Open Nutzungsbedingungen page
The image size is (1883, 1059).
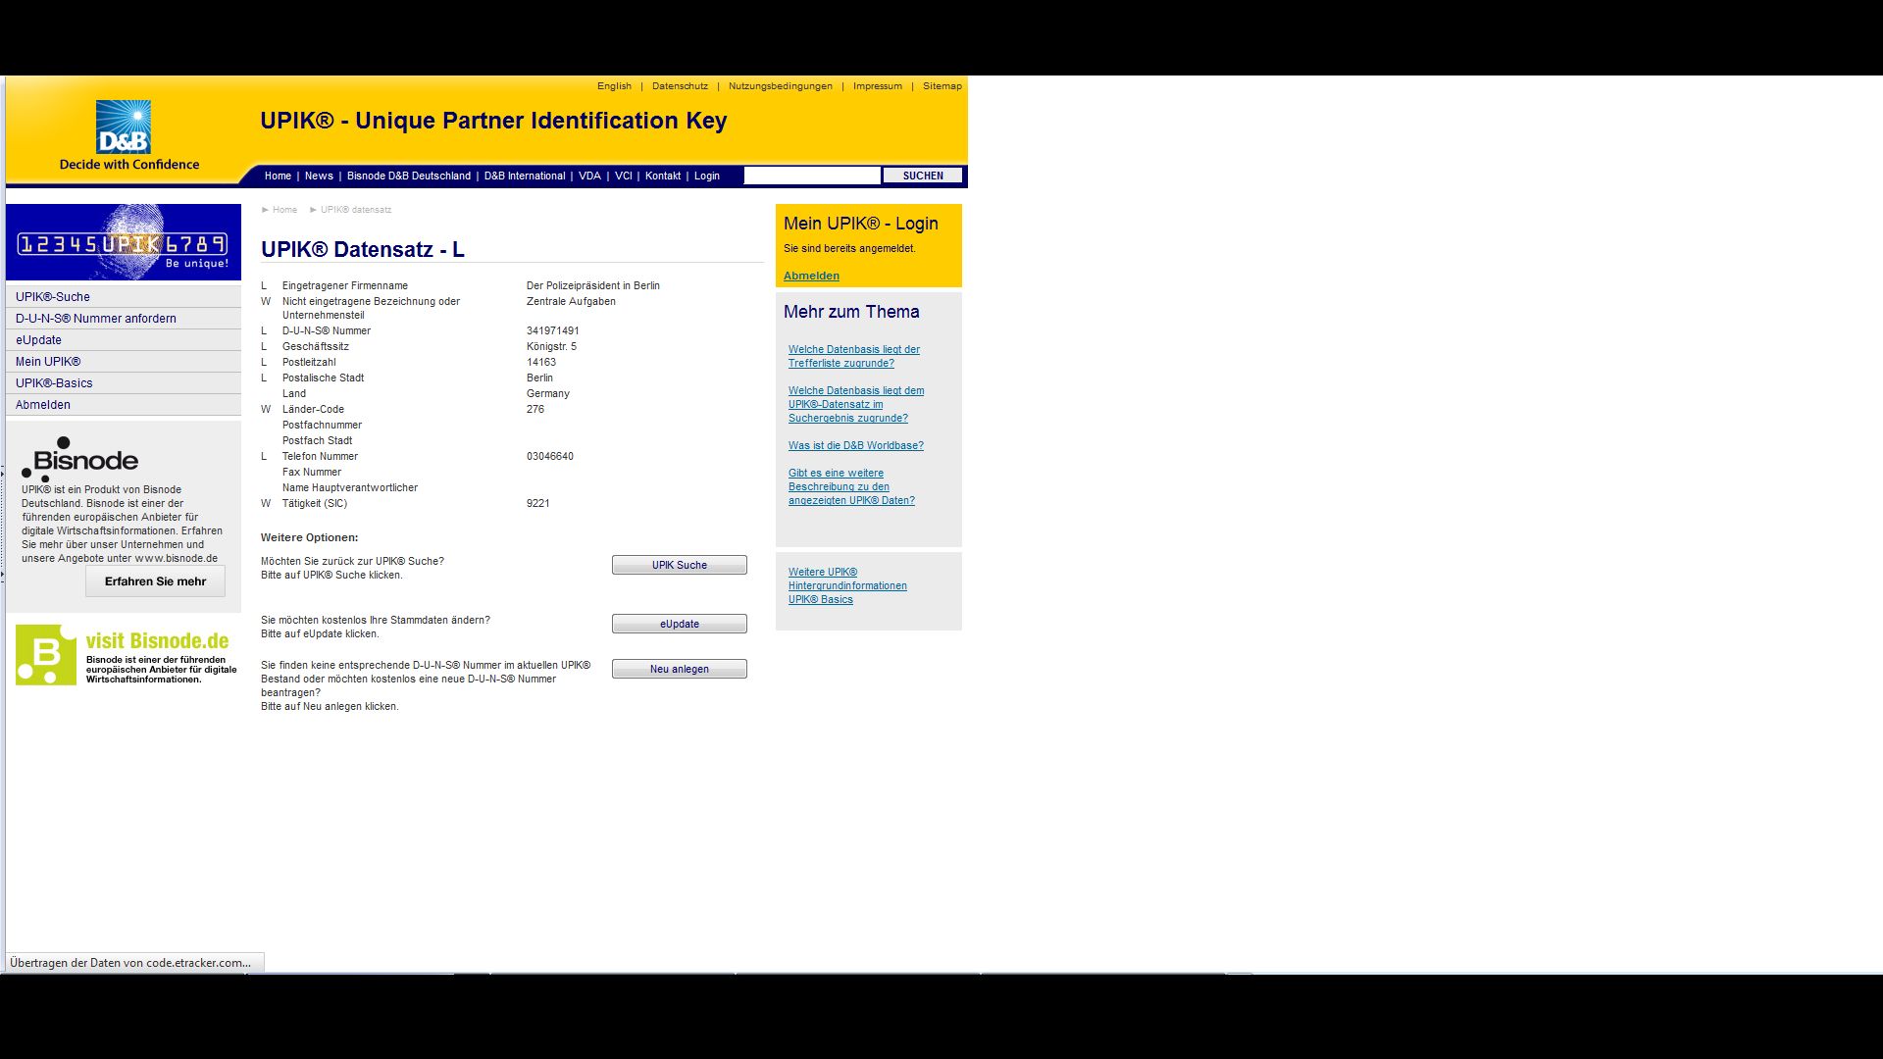point(780,86)
